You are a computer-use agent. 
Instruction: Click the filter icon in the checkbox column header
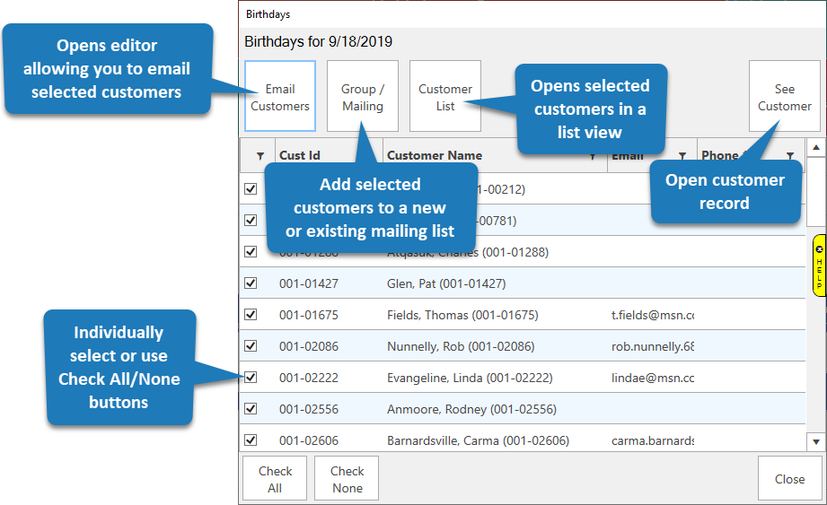[x=260, y=156]
